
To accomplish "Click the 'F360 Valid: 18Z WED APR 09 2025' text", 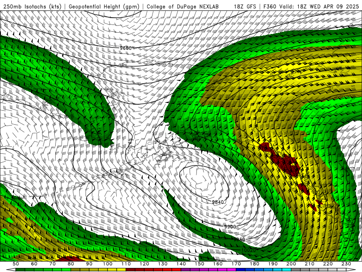I will (x=311, y=6).
